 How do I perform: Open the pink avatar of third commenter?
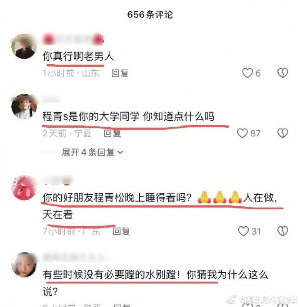pos(24,188)
